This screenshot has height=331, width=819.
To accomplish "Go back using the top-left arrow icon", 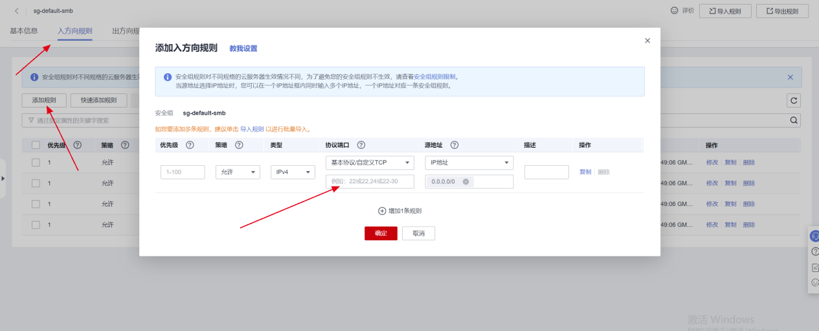I will point(16,11).
